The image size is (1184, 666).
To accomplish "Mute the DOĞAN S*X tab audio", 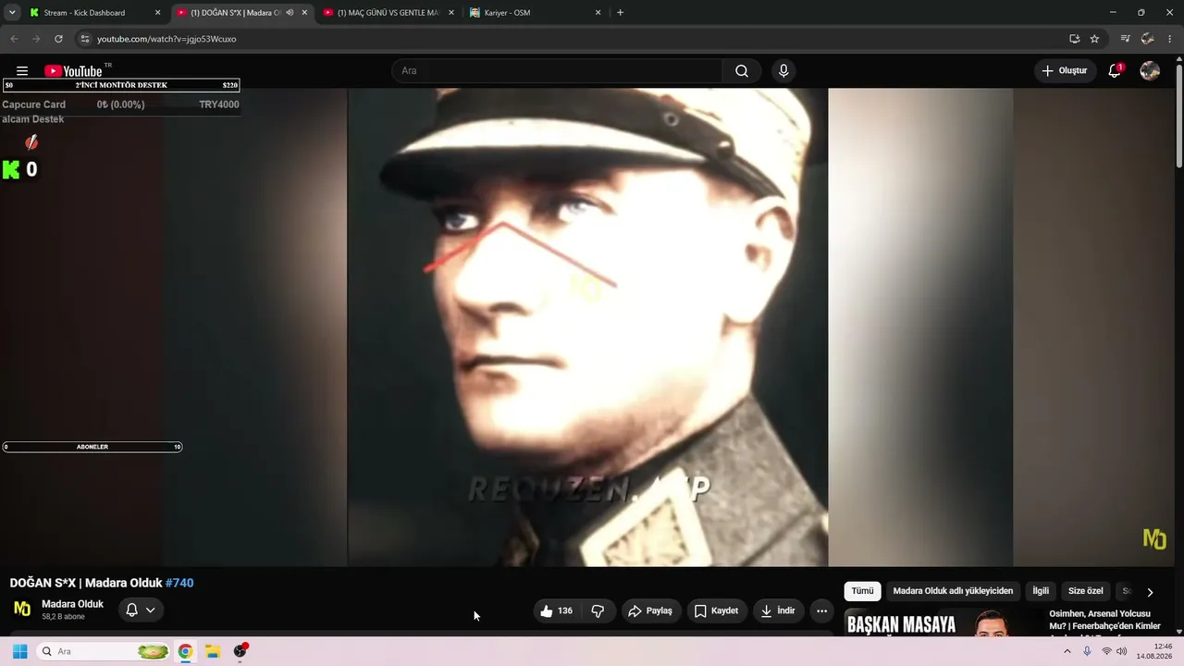I will 290,13.
